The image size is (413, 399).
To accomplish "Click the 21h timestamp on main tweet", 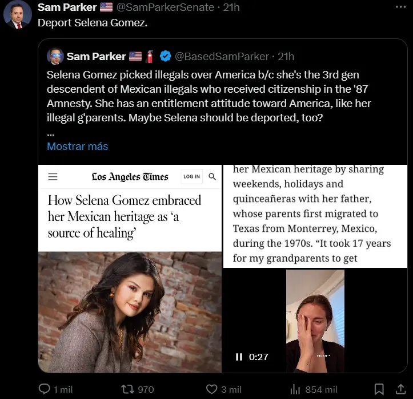I will pos(231,7).
